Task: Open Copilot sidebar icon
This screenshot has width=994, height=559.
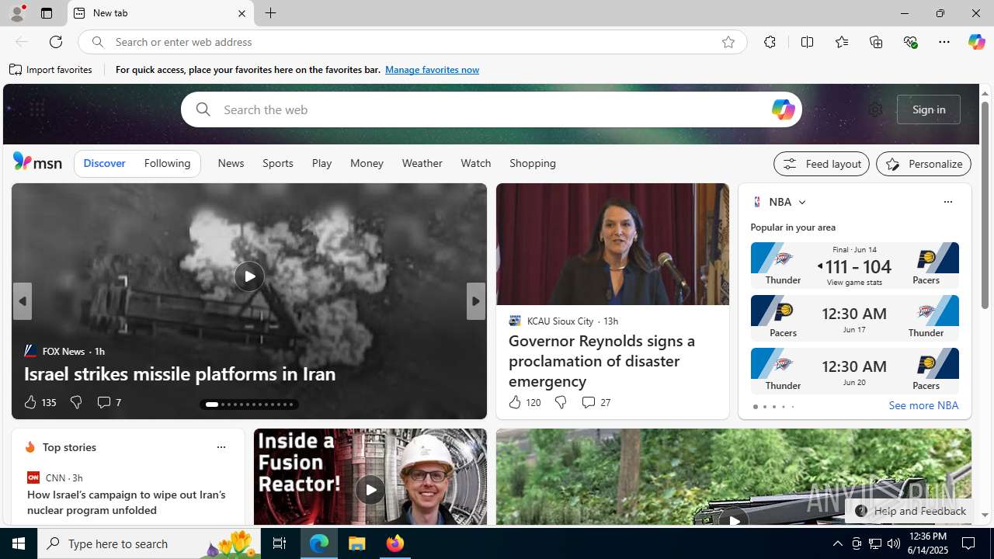Action: (x=976, y=42)
